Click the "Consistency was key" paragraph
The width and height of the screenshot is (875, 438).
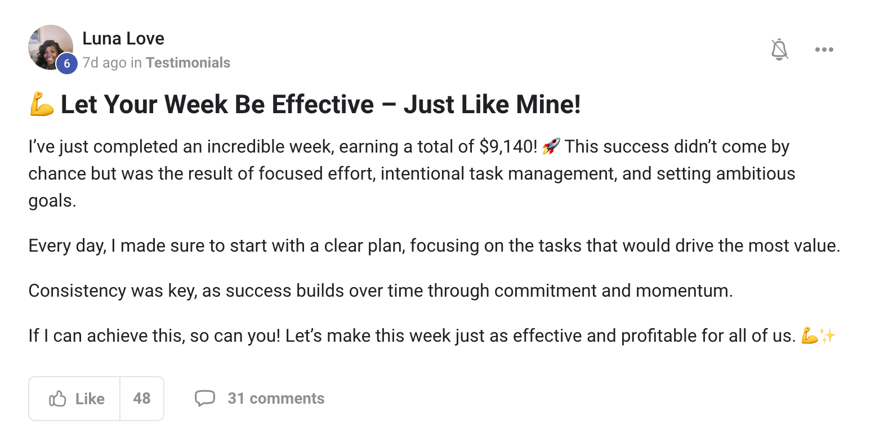click(380, 291)
